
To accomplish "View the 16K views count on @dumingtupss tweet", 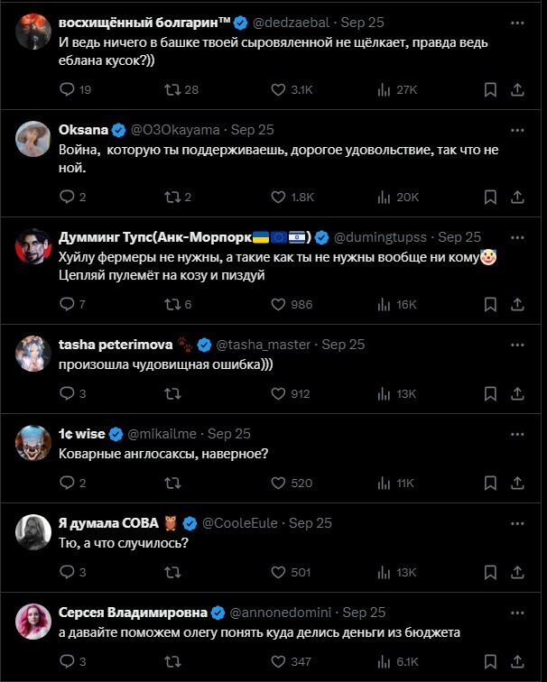I will coord(396,304).
